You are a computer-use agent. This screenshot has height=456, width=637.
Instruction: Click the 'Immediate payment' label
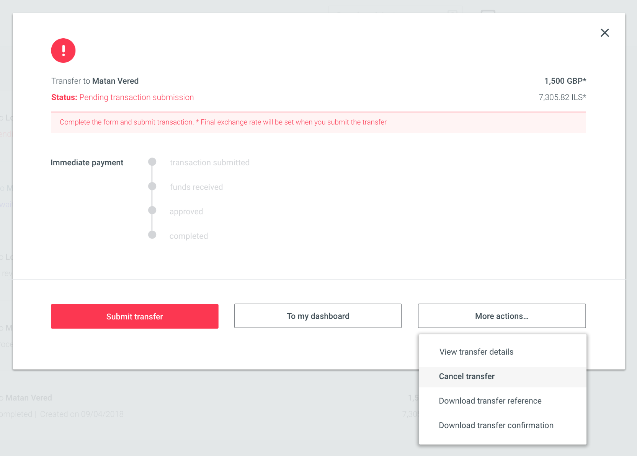pos(87,162)
